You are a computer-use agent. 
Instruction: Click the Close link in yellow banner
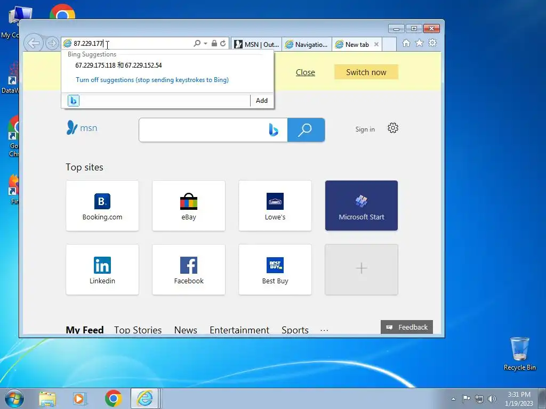tap(306, 72)
